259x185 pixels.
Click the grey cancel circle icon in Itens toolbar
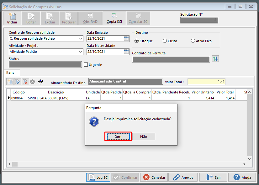point(33,82)
